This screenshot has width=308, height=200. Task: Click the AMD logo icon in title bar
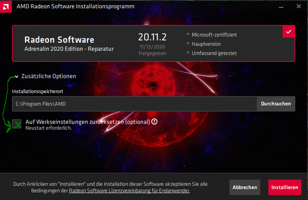coord(6,7)
